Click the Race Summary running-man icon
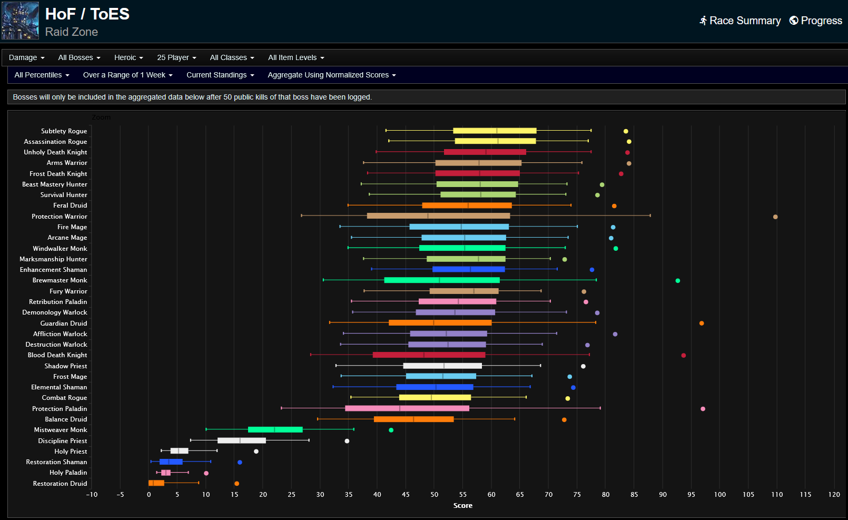 tap(703, 21)
